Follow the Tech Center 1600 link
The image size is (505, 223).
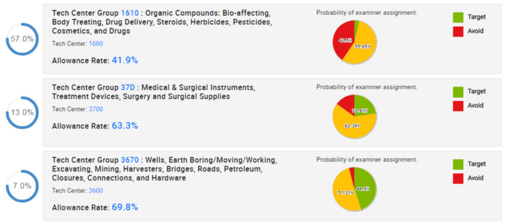click(x=96, y=43)
